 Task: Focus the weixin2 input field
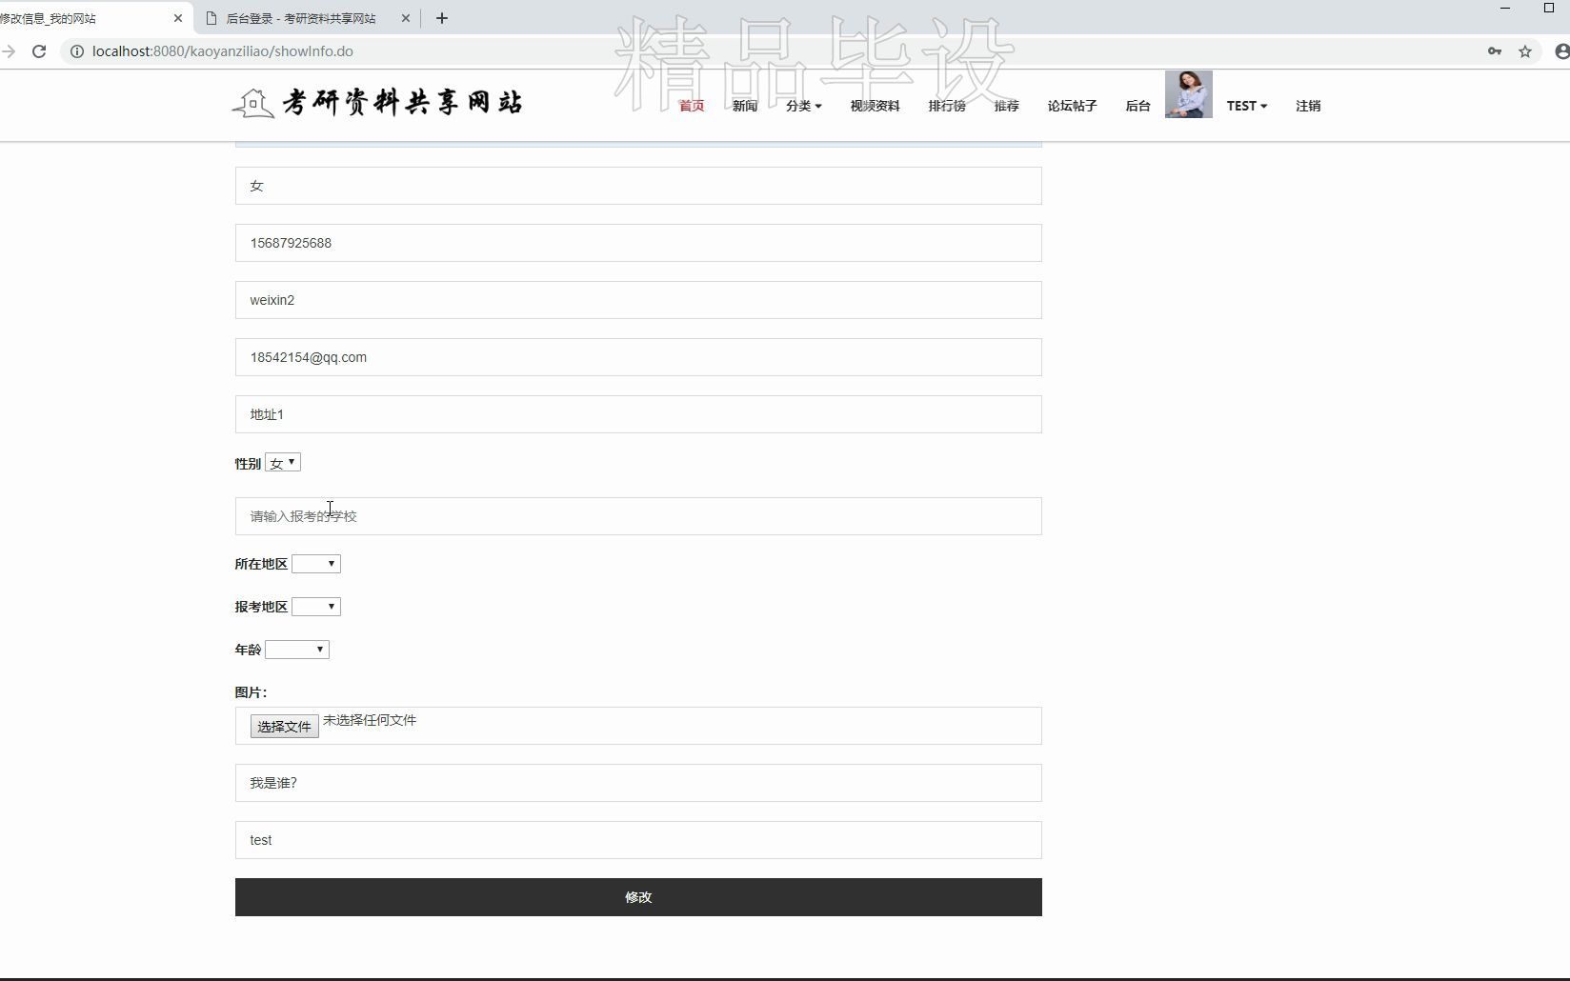pos(638,300)
